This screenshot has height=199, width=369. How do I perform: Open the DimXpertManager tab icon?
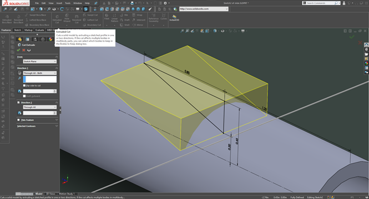click(43, 39)
